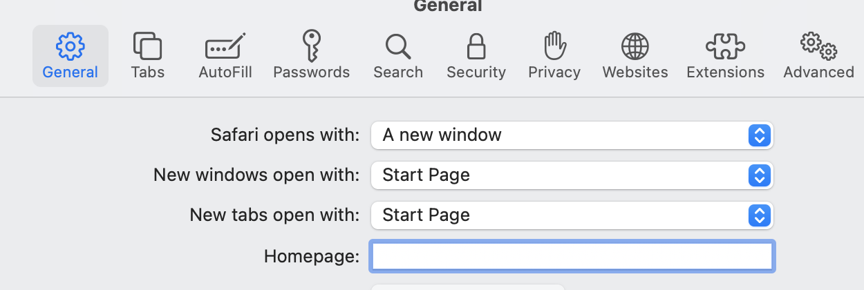Click blue chevrons on New tabs row
The image size is (864, 290).
(759, 215)
